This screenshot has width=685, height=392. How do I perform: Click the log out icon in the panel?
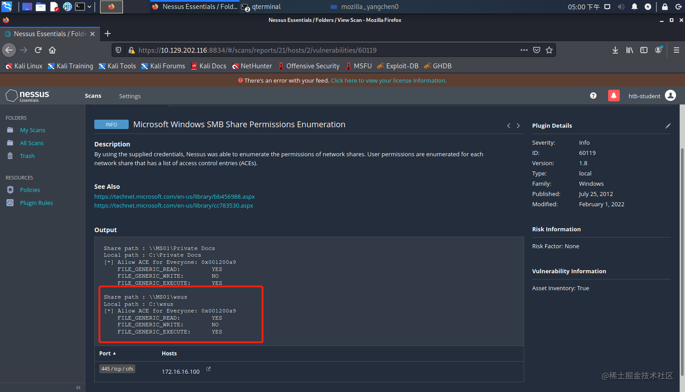[678, 7]
